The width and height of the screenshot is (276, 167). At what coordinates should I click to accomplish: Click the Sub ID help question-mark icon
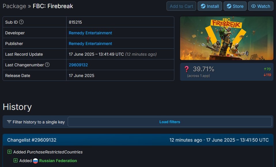pos(21,22)
